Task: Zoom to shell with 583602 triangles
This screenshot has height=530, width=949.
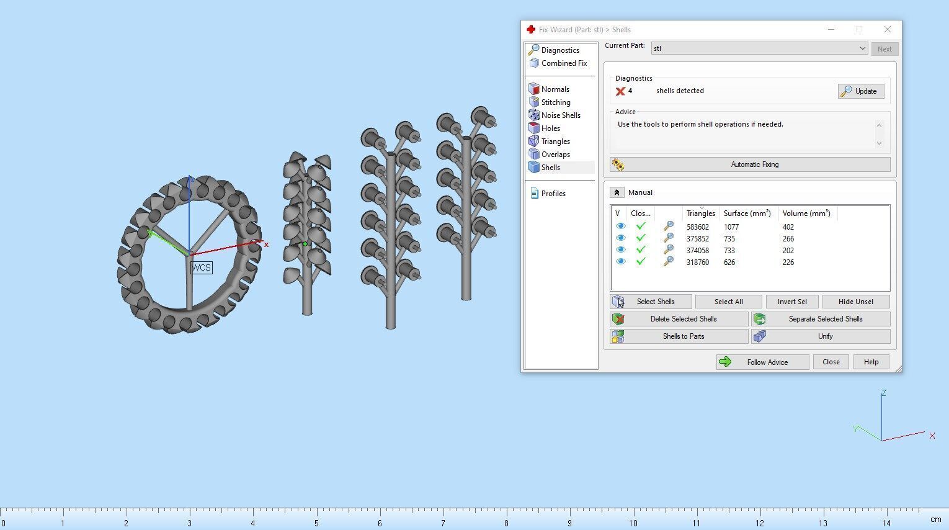Action: (668, 227)
